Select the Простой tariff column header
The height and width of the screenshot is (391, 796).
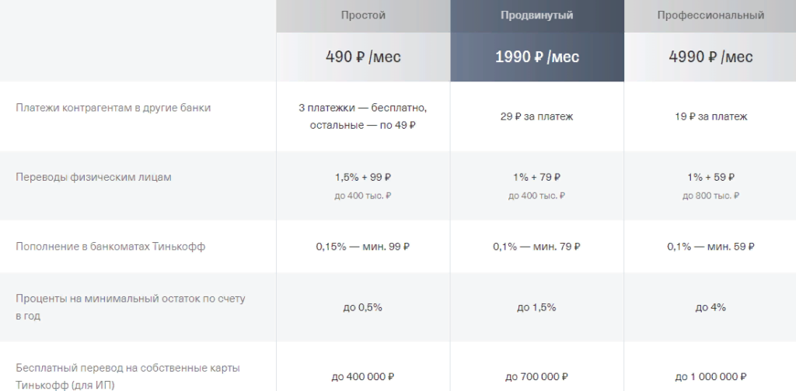click(363, 16)
